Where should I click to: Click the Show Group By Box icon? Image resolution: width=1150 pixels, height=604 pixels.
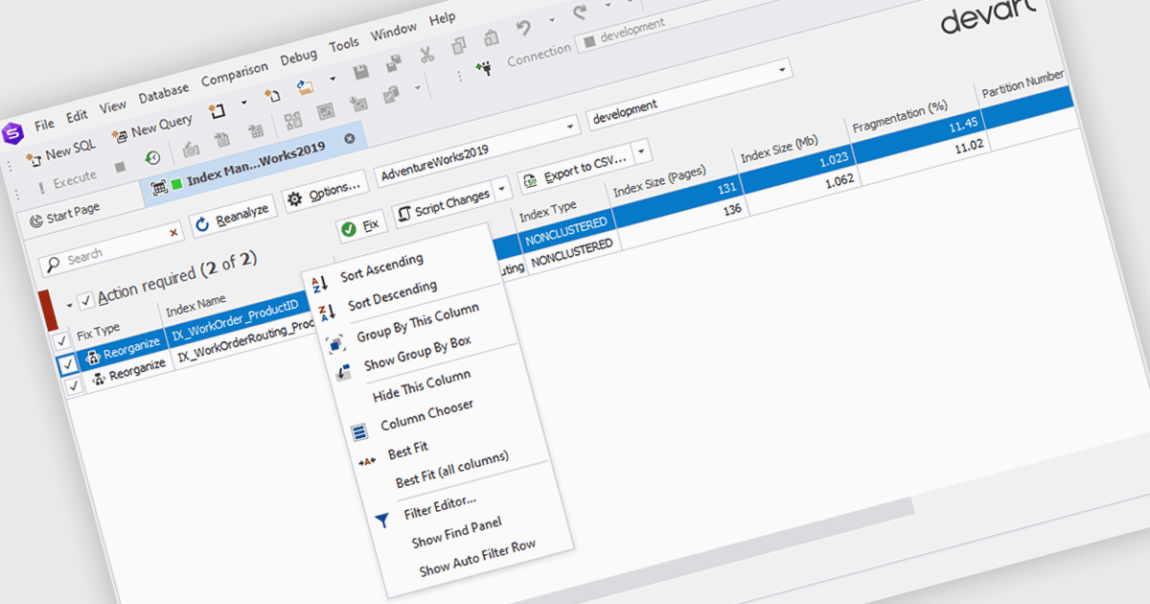click(343, 373)
